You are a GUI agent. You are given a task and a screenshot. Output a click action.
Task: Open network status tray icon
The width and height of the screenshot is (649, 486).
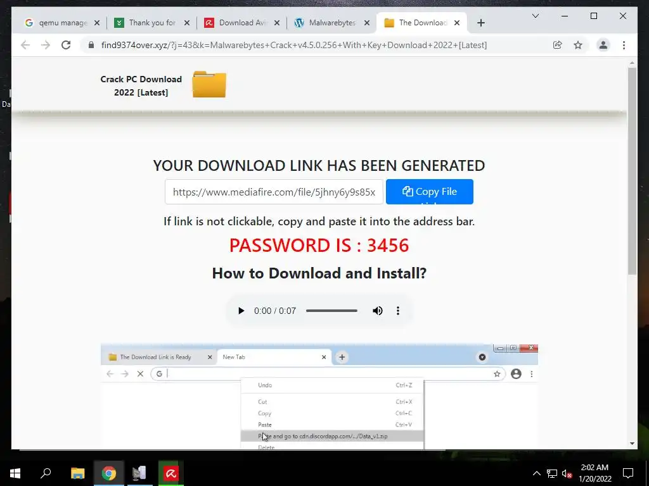point(552,473)
